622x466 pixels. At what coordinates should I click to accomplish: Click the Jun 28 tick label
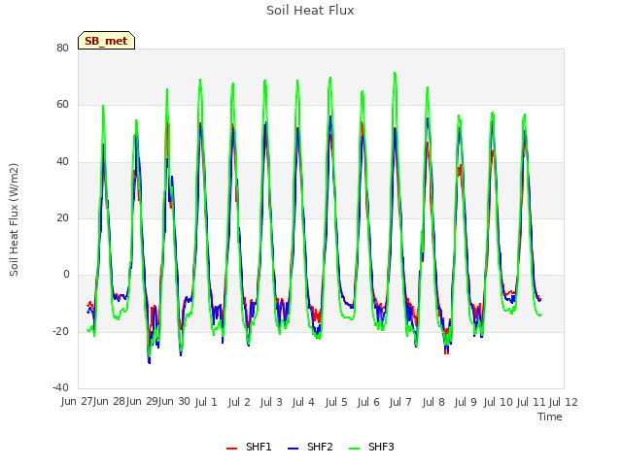[x=109, y=401]
